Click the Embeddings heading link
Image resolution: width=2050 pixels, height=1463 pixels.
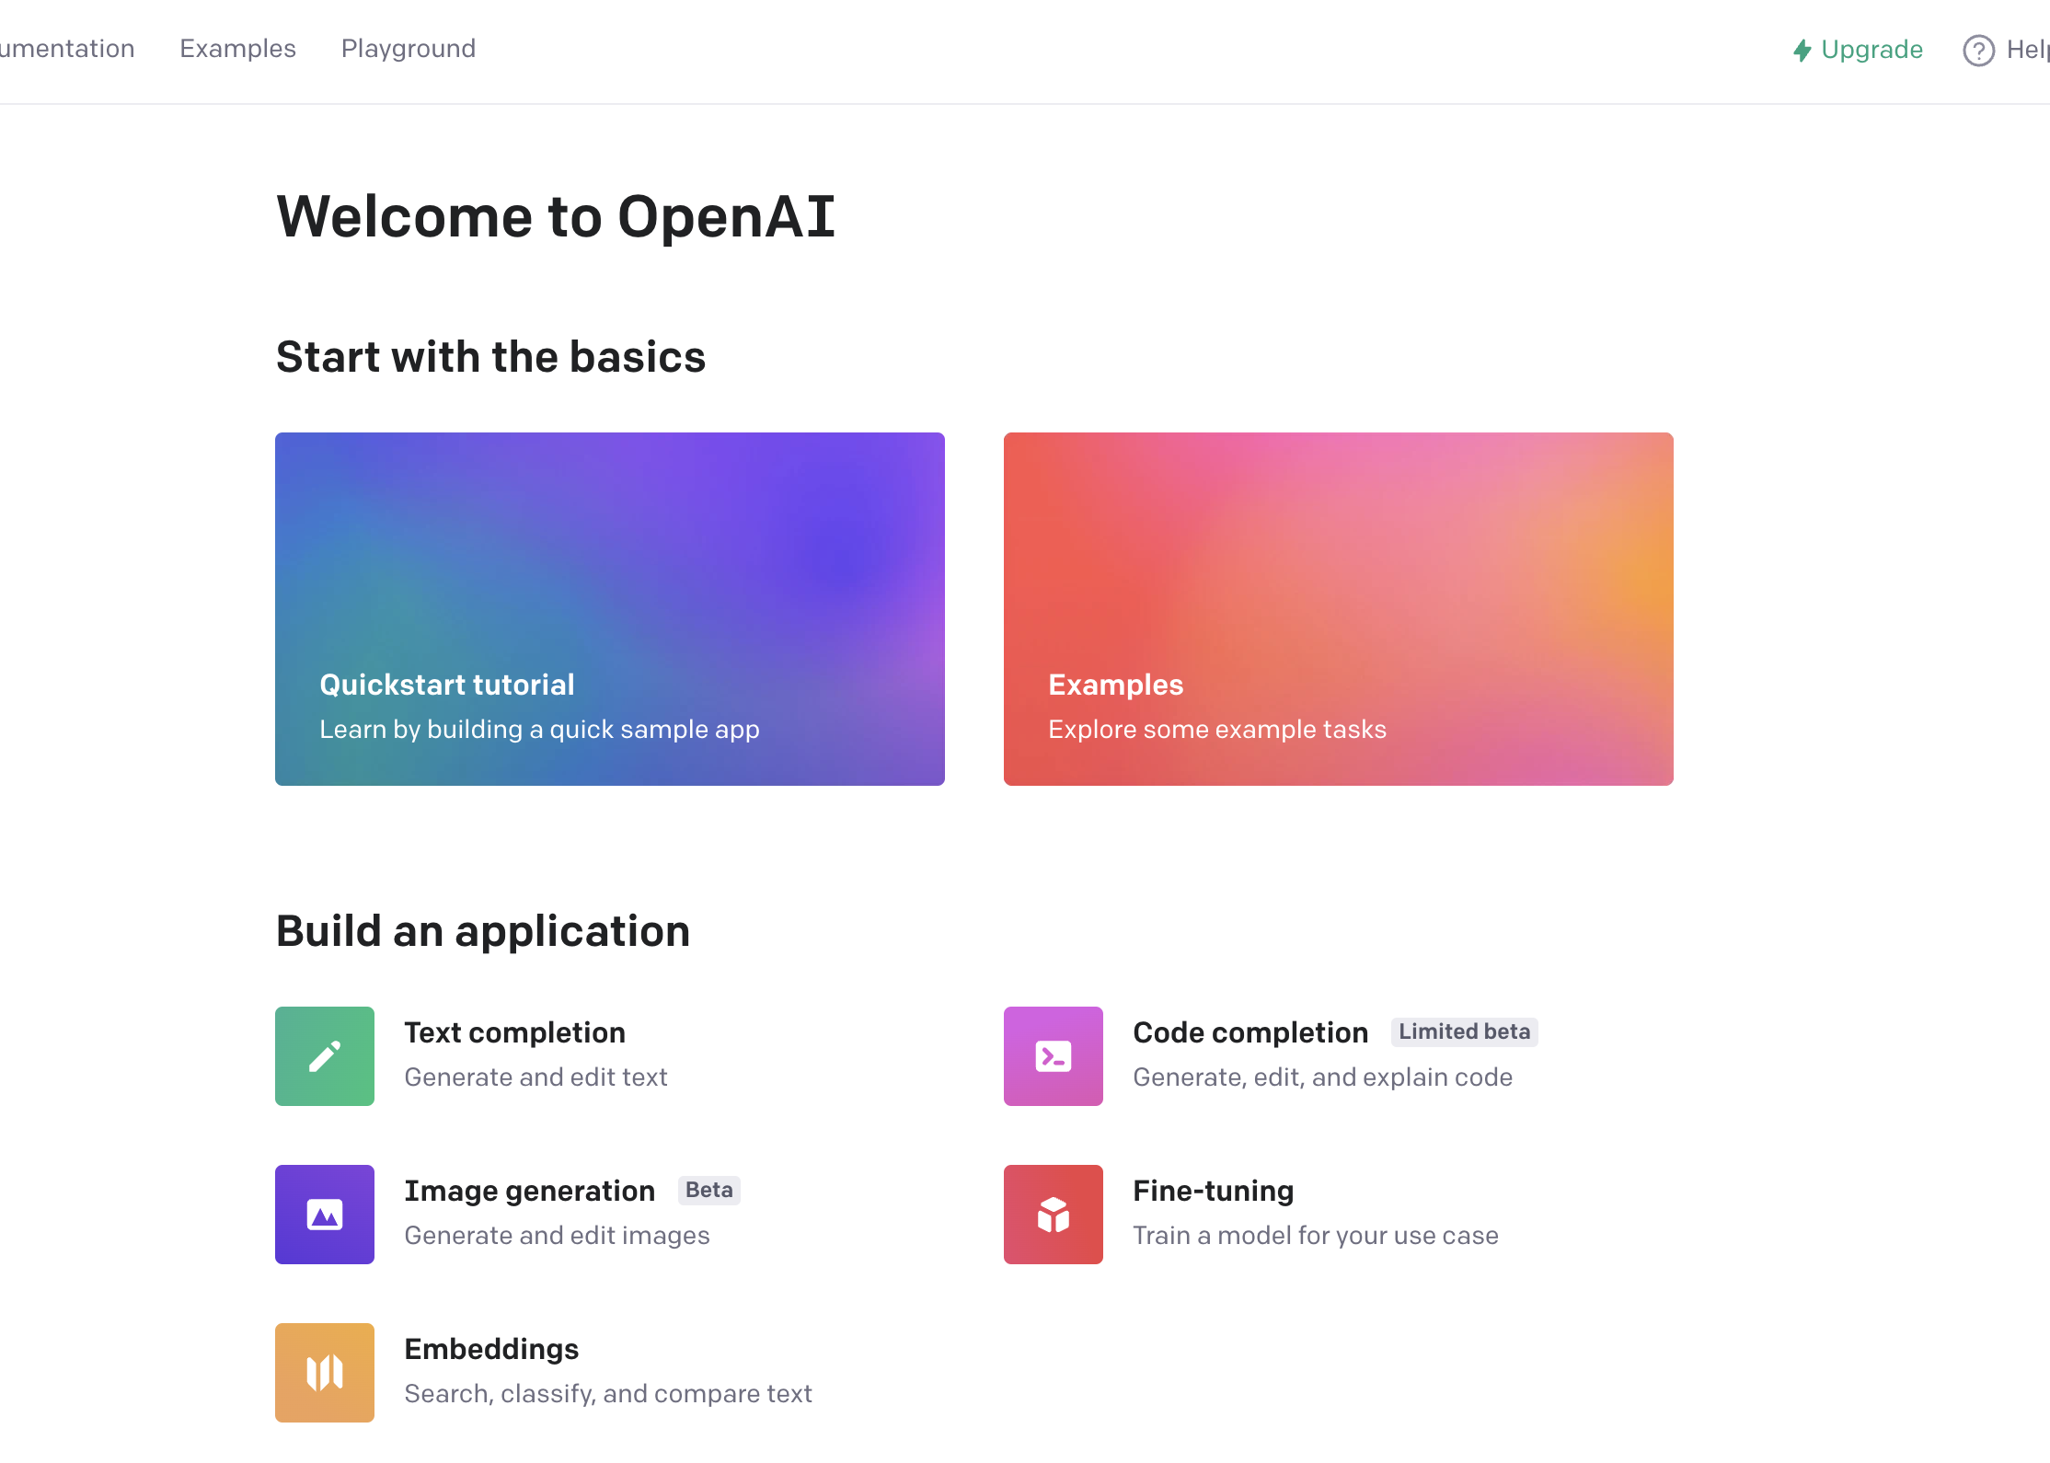pyautogui.click(x=491, y=1349)
